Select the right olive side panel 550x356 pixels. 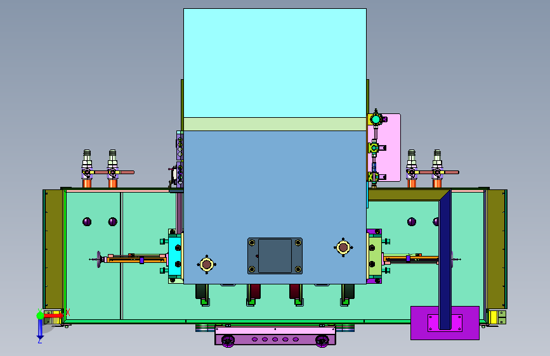pos(496,250)
